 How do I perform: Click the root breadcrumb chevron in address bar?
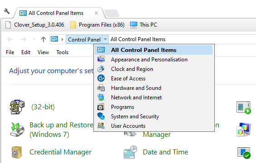(62, 39)
